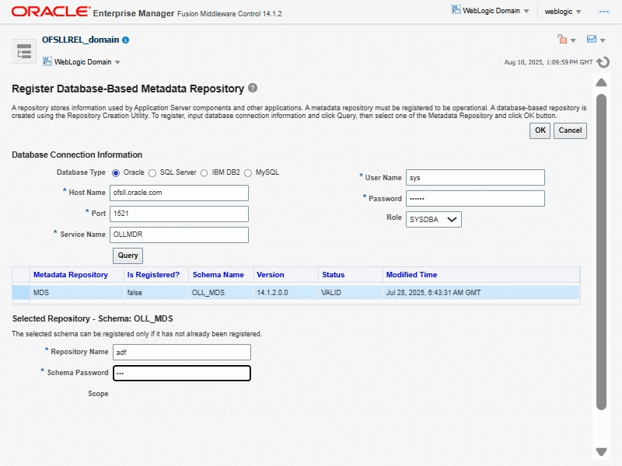Image resolution: width=622 pixels, height=466 pixels.
Task: Open the OFSLLREL_domain link
Action: [x=81, y=40]
